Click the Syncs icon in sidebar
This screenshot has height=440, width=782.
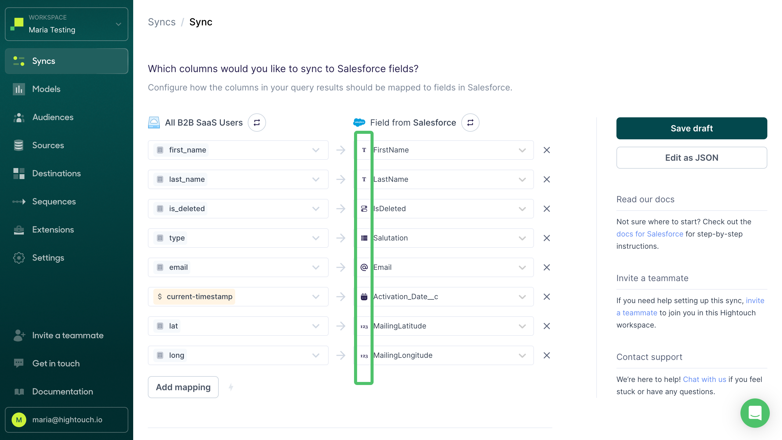[19, 61]
